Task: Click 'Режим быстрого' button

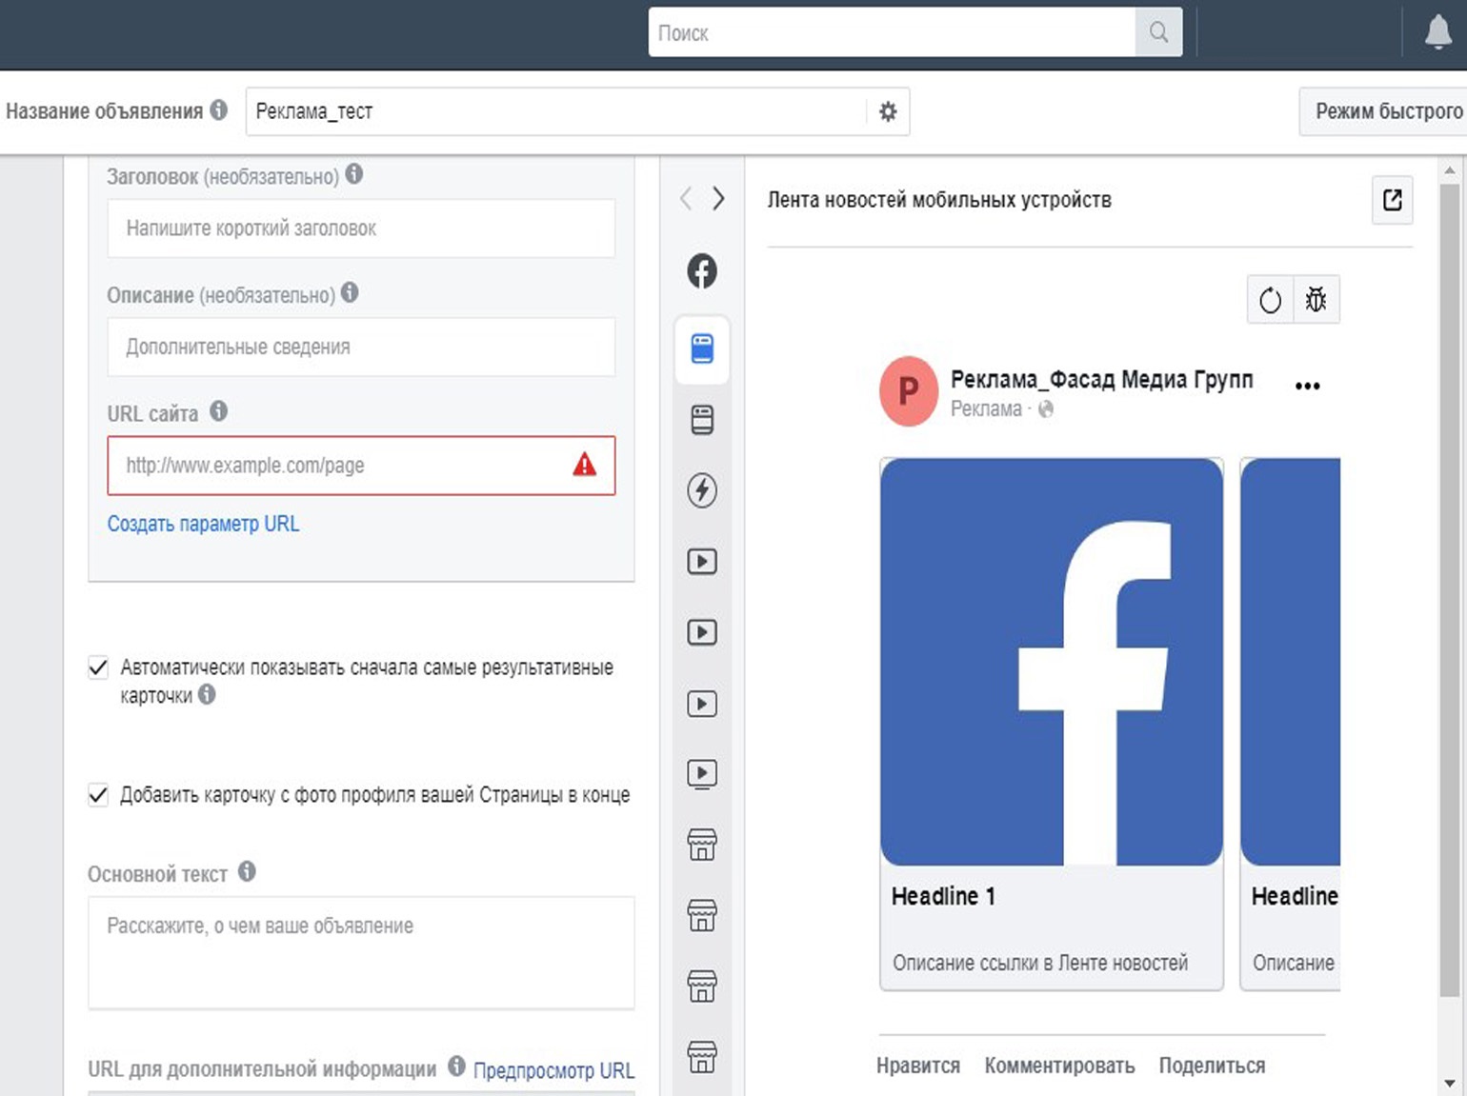Action: point(1387,111)
